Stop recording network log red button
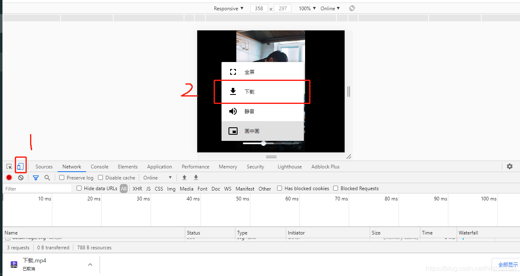 coord(9,177)
